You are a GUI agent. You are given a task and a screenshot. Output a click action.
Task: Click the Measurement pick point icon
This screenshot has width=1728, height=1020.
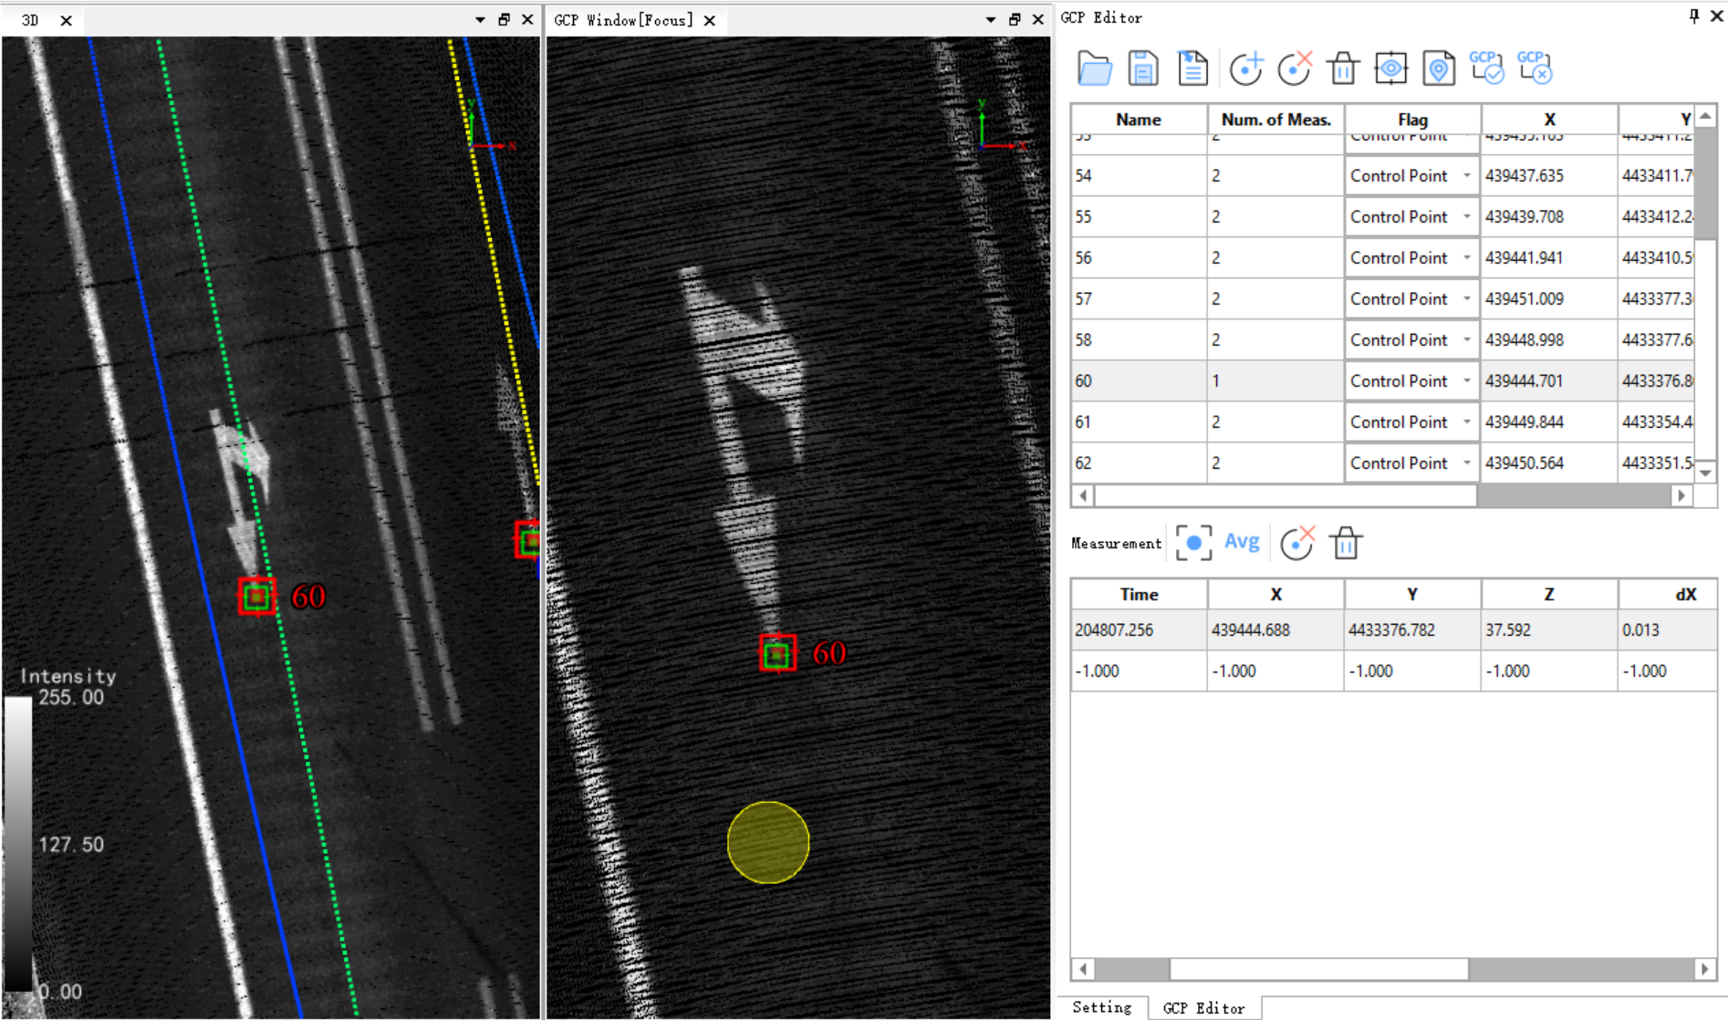coord(1193,543)
